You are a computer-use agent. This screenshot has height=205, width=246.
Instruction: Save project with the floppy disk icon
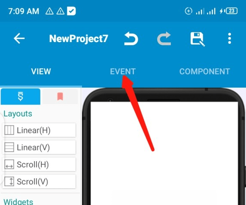(x=197, y=39)
